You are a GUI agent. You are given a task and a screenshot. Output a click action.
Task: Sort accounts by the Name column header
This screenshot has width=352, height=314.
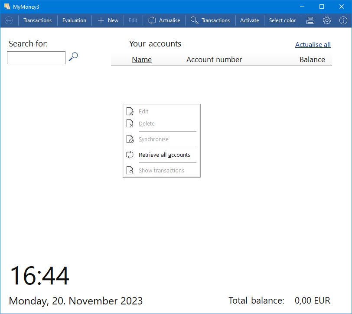[141, 59]
